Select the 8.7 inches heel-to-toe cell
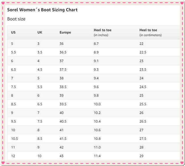 click(x=96, y=43)
